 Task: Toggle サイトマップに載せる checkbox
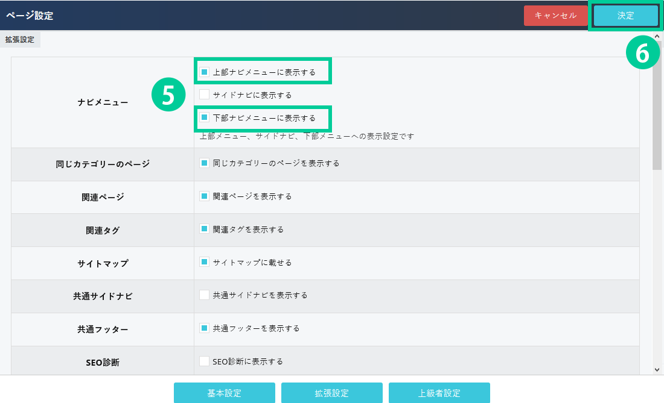pyautogui.click(x=205, y=263)
